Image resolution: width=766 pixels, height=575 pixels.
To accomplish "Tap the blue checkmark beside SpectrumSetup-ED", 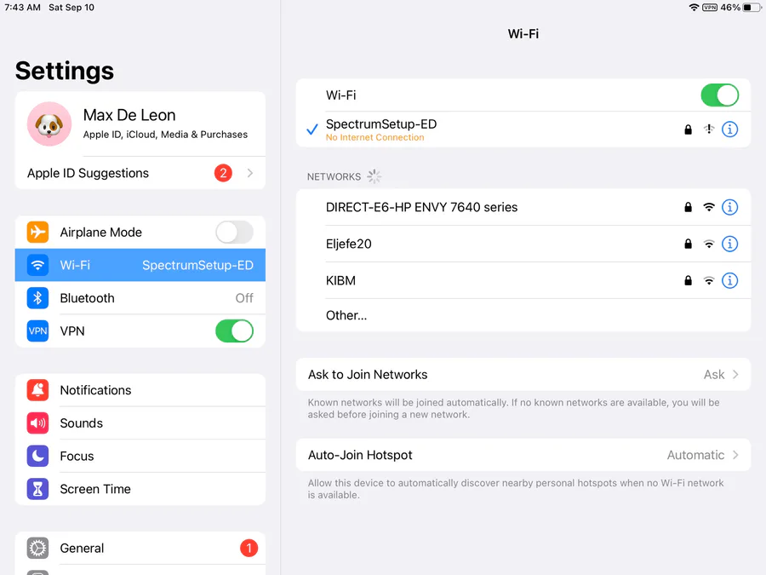I will 312,129.
